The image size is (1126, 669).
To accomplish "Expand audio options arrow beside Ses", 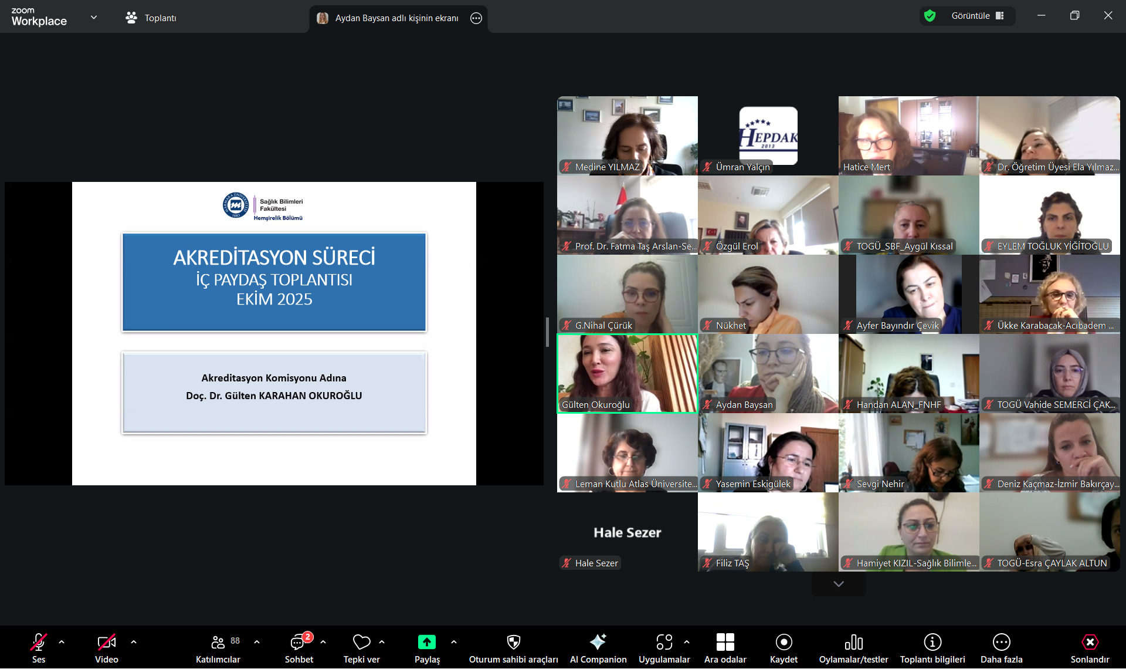I will (62, 642).
